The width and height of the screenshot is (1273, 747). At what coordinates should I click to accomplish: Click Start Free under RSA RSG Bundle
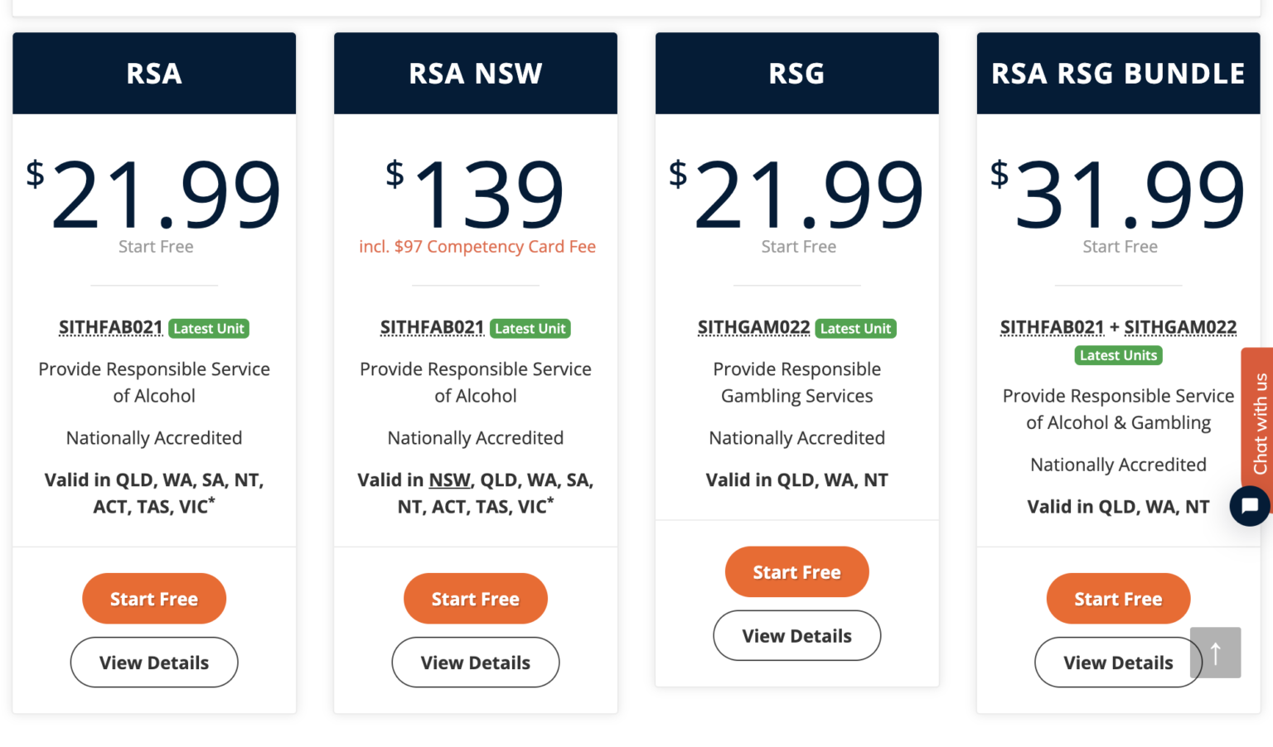point(1118,599)
